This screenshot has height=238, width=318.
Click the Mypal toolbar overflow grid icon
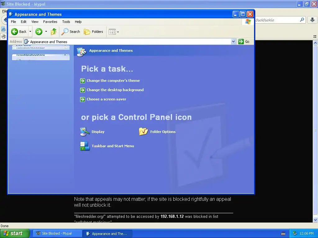click(x=315, y=37)
